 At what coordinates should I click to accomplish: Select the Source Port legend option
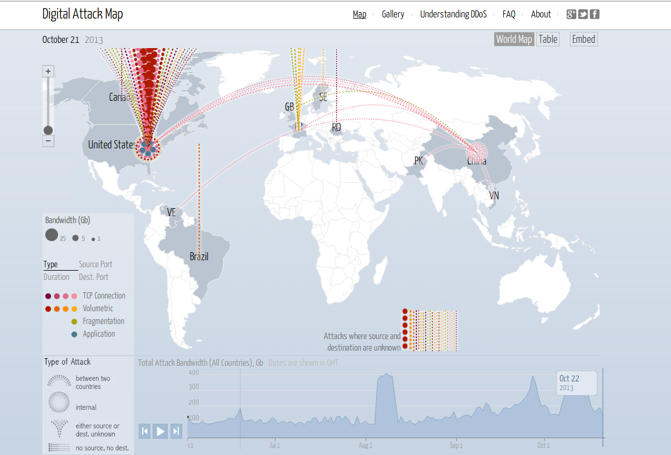(96, 264)
